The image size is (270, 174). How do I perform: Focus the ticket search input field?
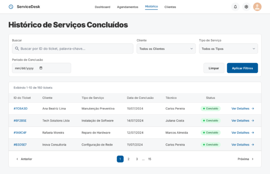[x=75, y=49]
